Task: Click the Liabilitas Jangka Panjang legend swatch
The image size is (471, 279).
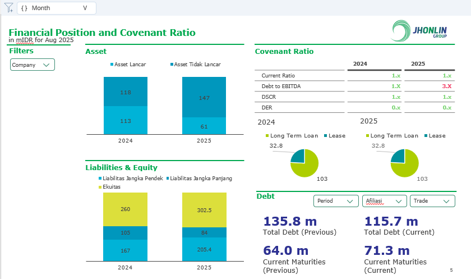Action: [x=168, y=179]
